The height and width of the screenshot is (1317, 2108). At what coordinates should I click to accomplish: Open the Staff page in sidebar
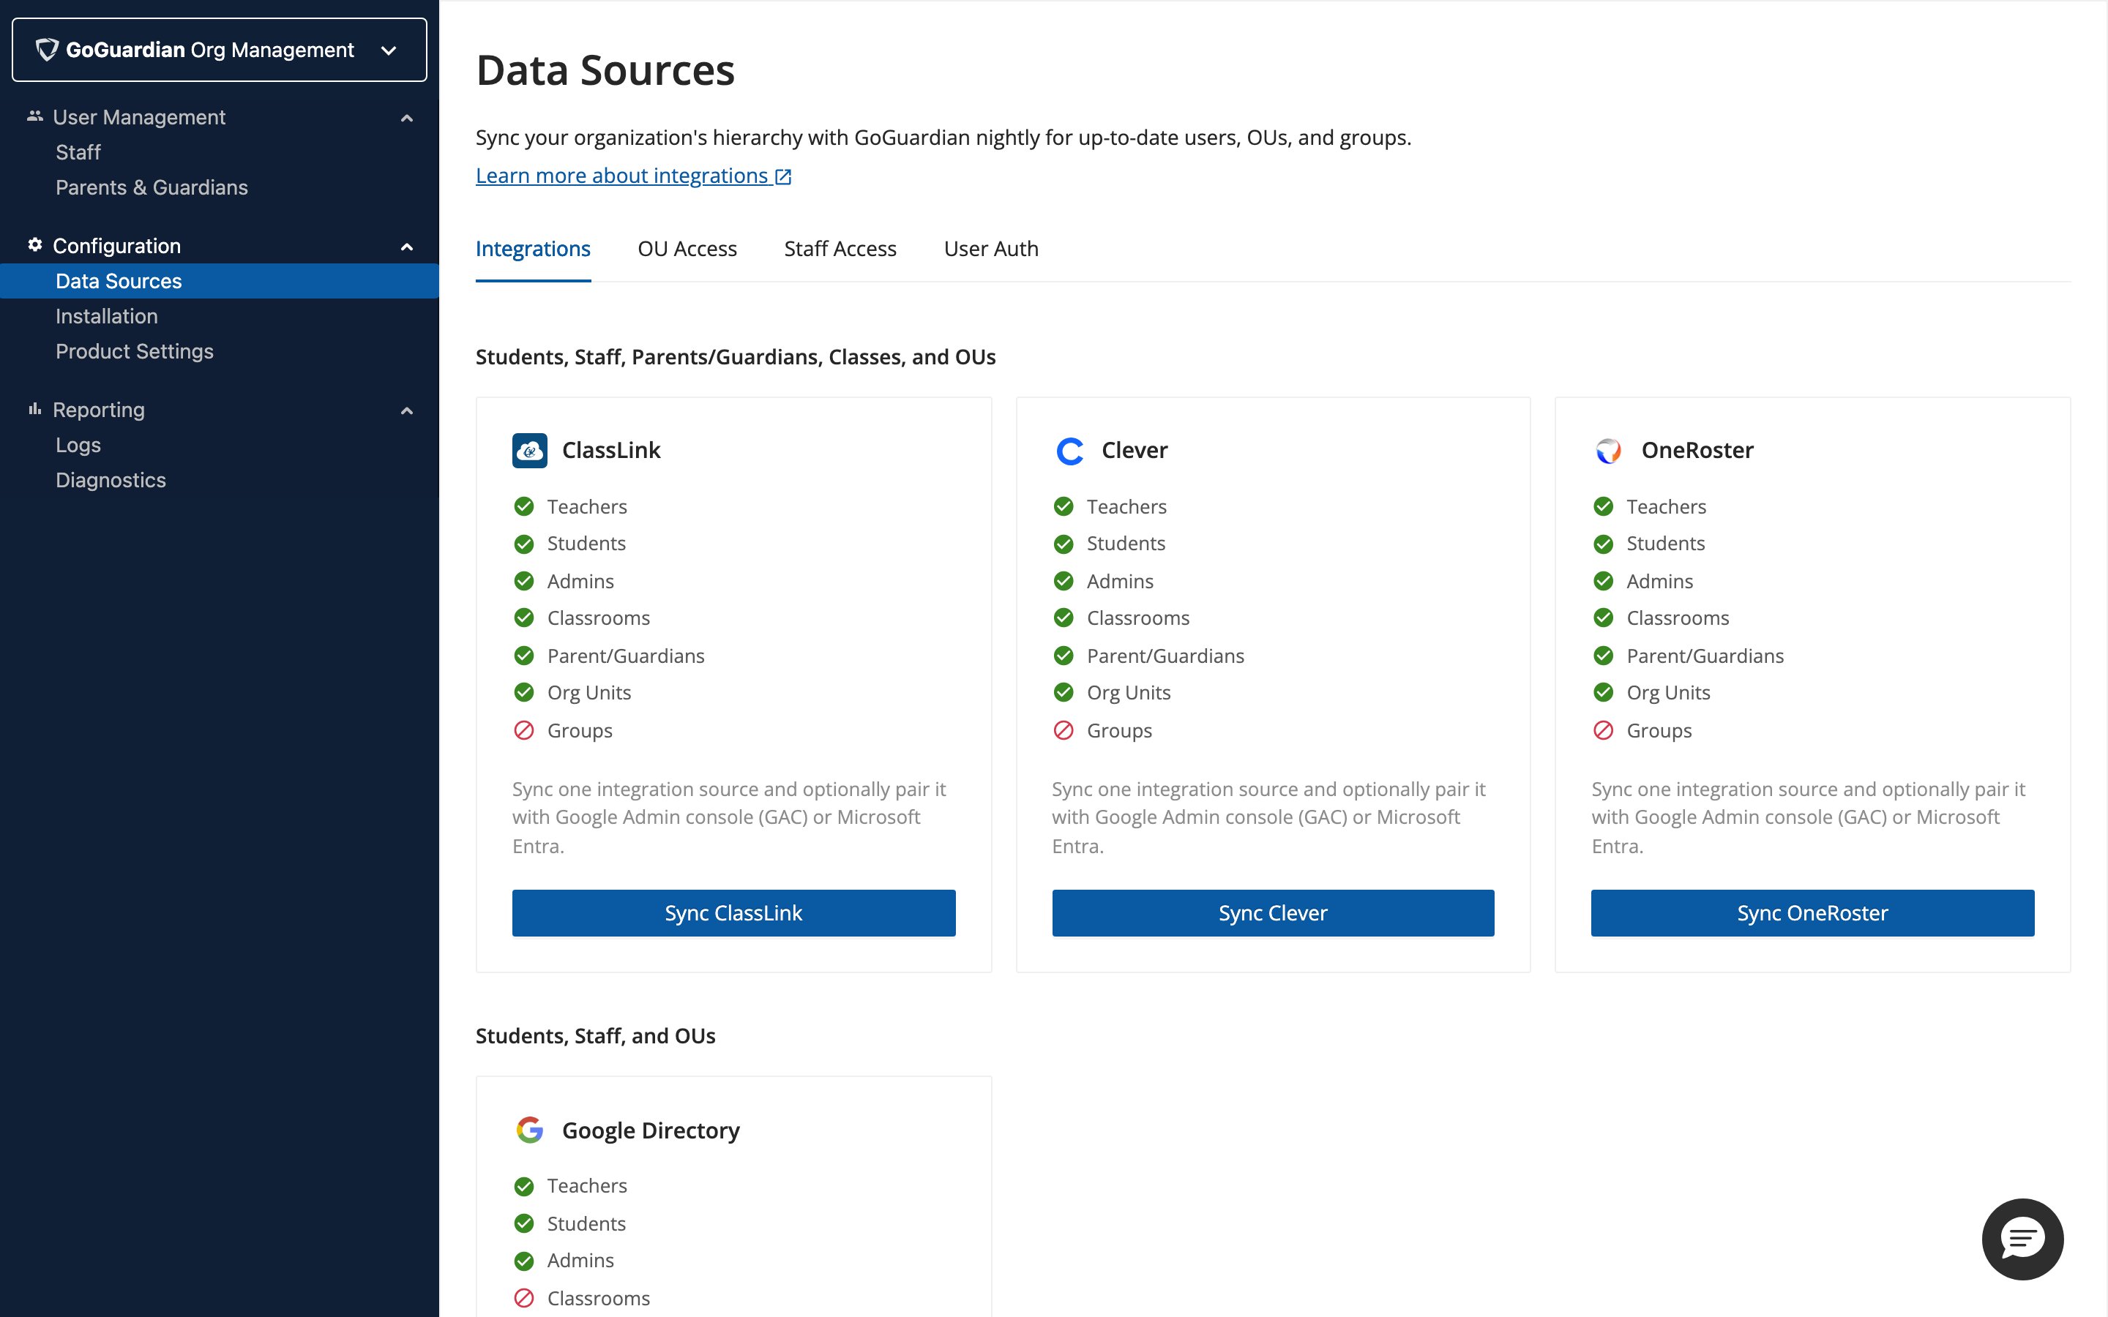point(78,152)
